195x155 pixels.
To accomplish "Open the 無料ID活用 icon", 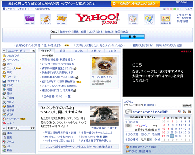I will coord(166,19).
